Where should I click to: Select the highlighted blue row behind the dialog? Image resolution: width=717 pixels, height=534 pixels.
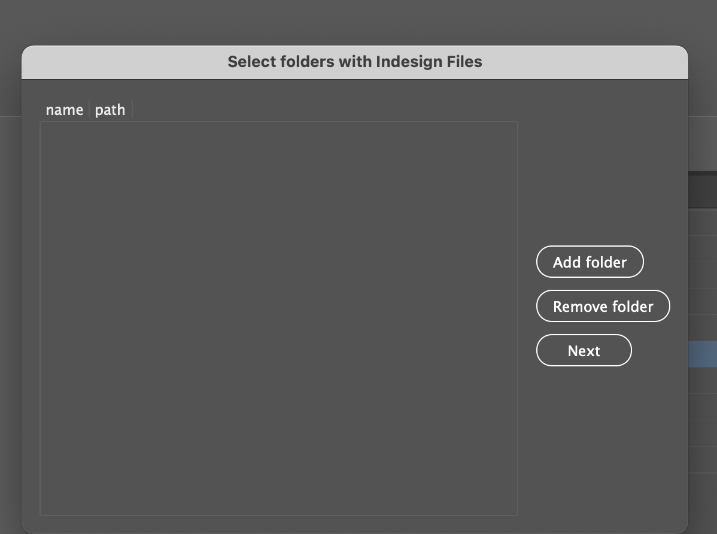(x=703, y=354)
